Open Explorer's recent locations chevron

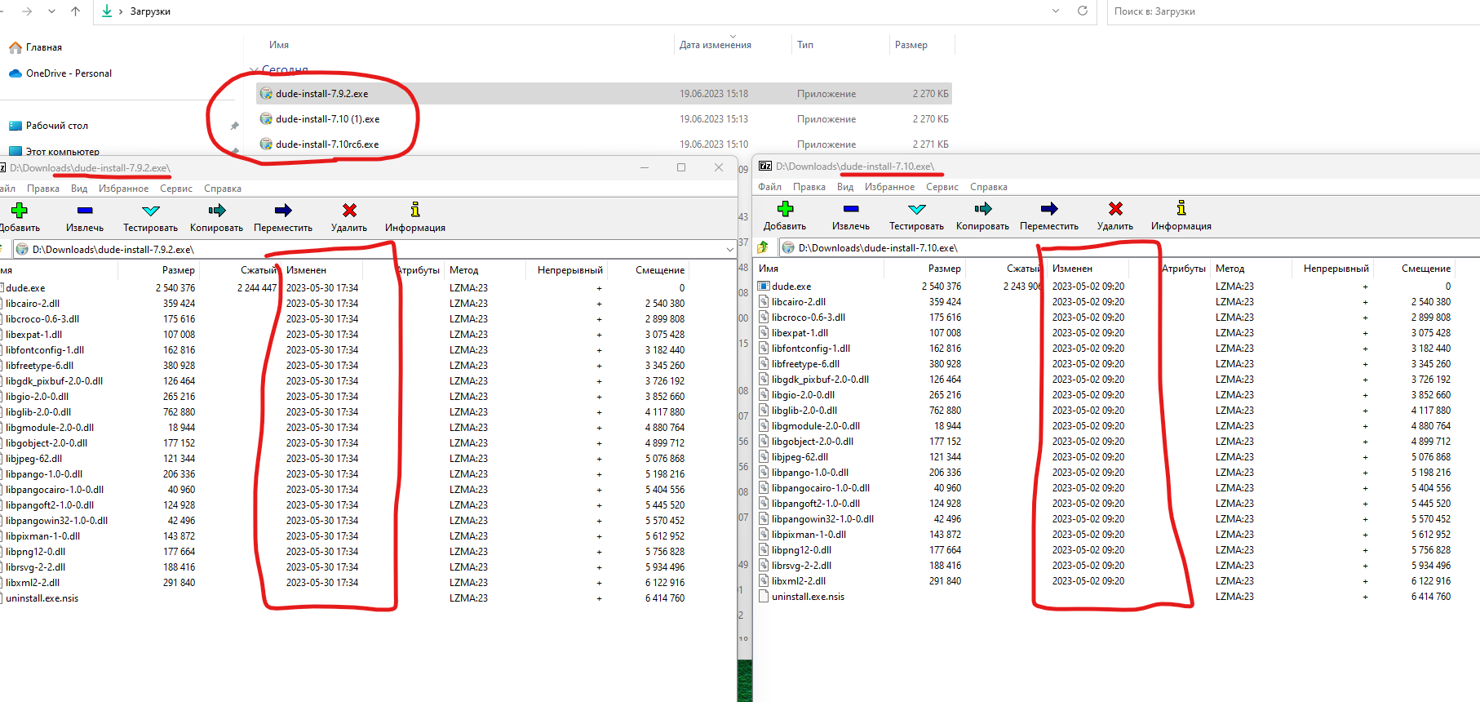[52, 11]
